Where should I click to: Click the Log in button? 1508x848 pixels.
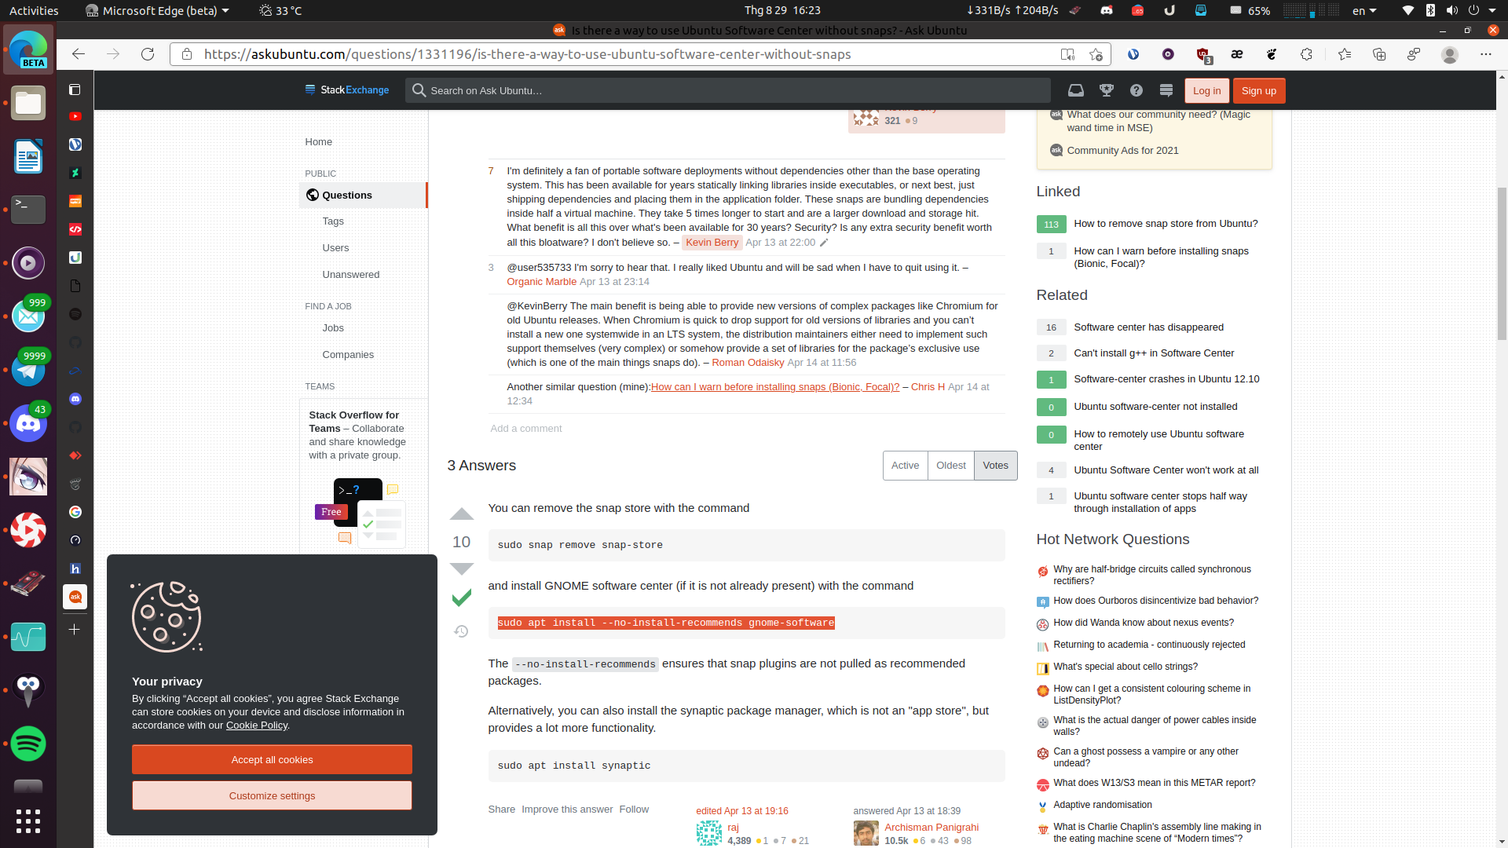click(1206, 91)
